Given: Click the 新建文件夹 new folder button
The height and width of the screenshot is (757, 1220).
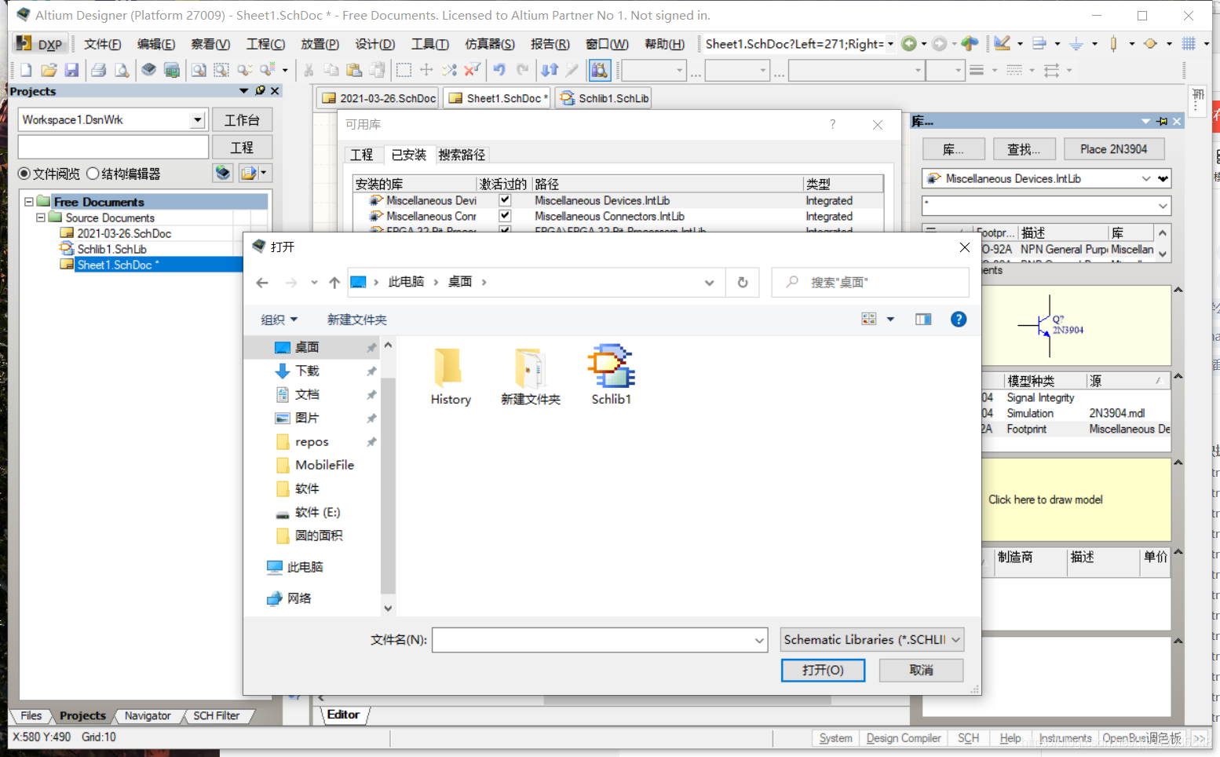Looking at the screenshot, I should 357,320.
